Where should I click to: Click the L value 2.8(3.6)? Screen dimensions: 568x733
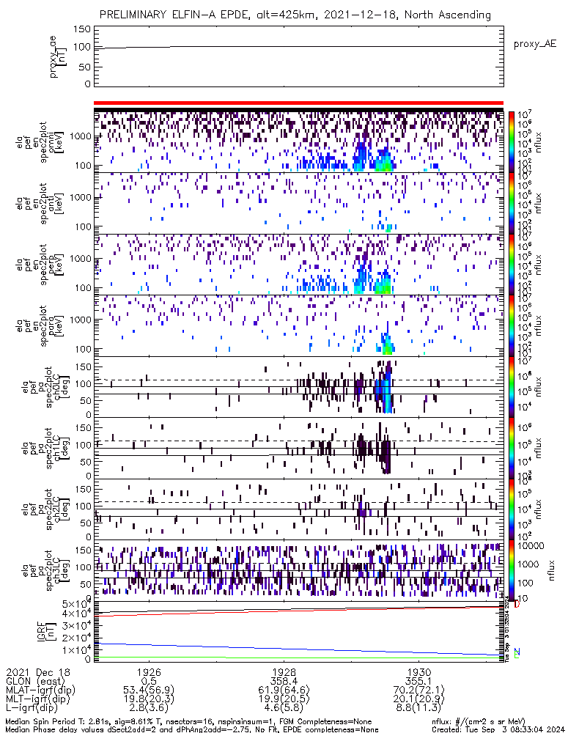point(149,708)
